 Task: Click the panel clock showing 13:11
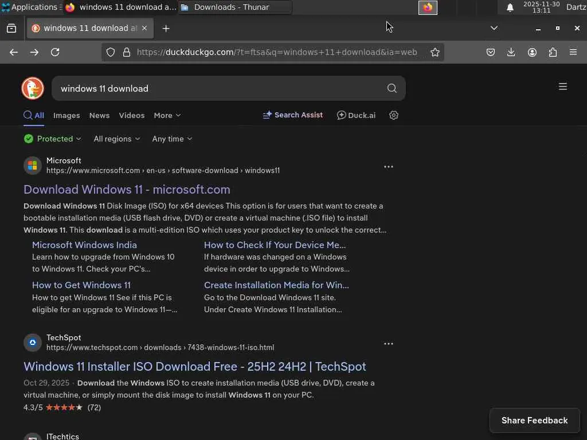[x=541, y=7]
